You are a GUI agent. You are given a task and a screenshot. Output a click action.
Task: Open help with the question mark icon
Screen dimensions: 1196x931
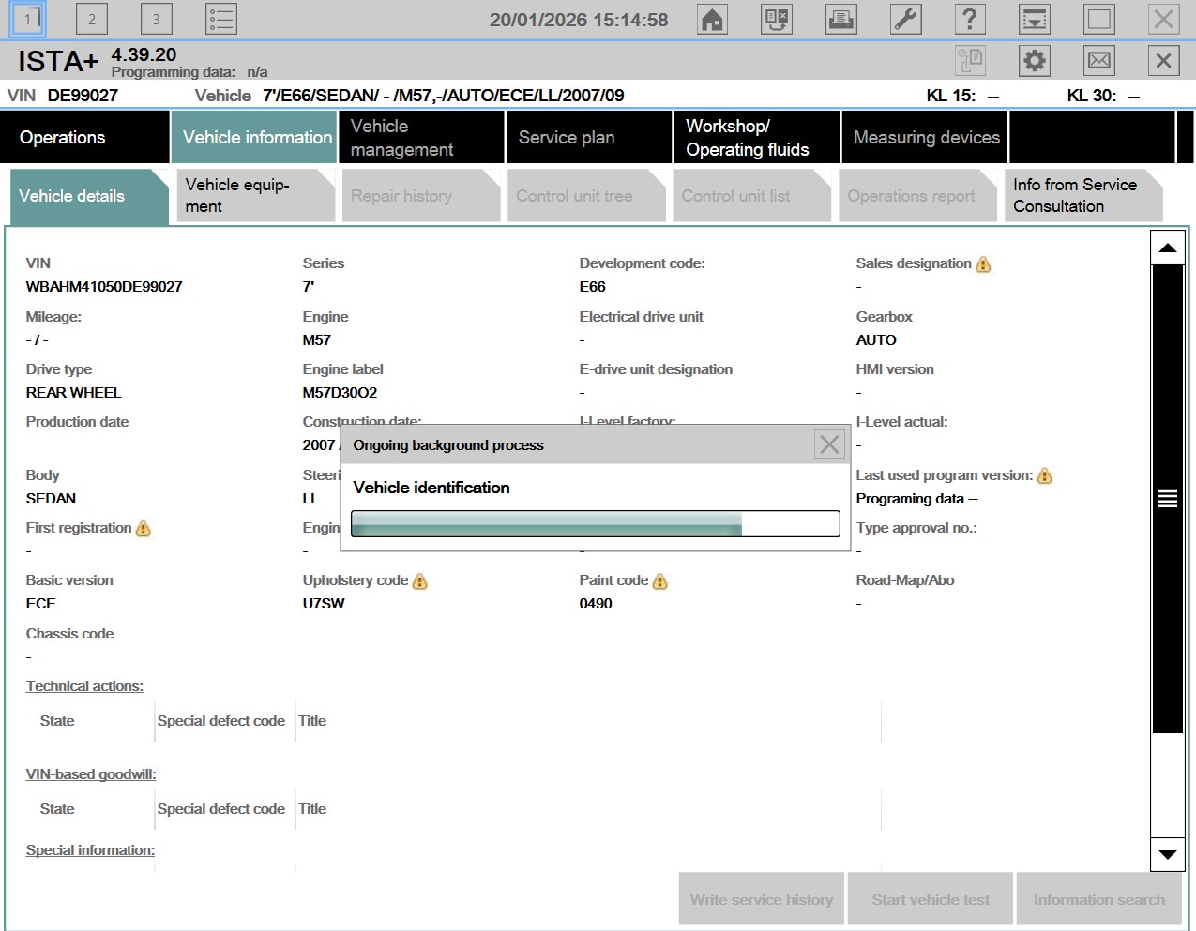[969, 19]
